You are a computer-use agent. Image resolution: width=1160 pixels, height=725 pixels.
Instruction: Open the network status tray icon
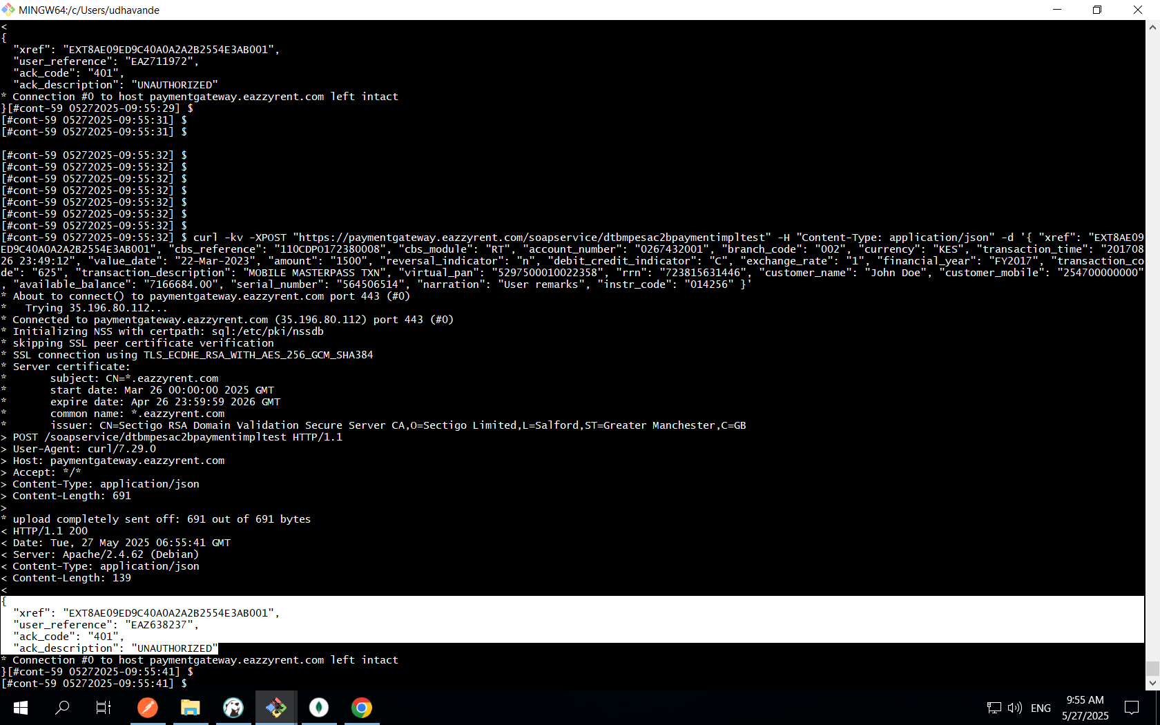point(994,708)
